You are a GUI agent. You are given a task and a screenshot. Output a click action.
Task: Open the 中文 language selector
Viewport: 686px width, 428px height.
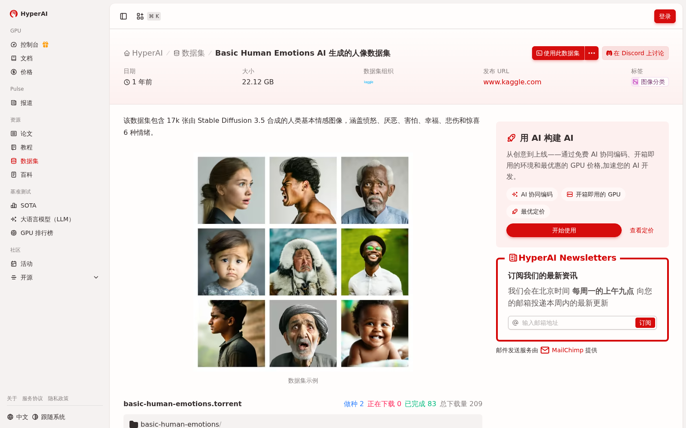18,417
